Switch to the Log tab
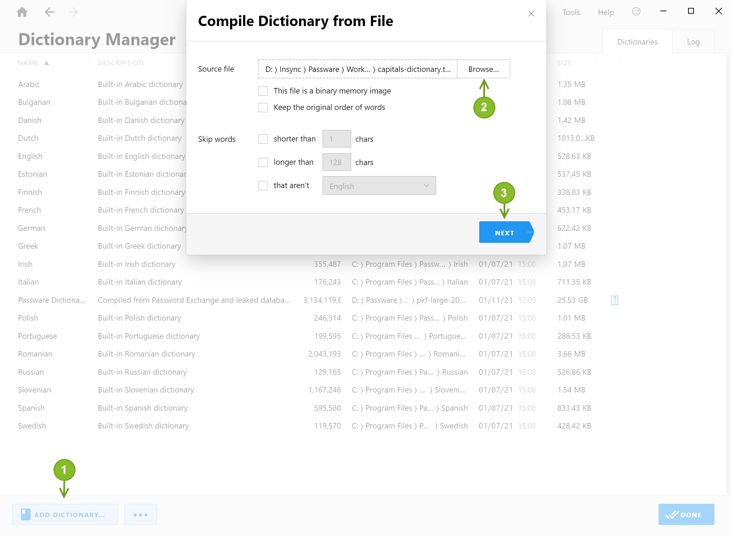The image size is (732, 536). click(693, 42)
